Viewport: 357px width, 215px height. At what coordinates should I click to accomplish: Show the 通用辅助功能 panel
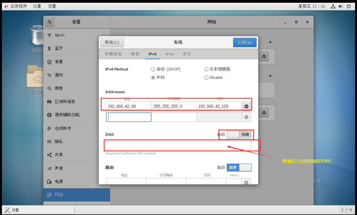(77, 115)
